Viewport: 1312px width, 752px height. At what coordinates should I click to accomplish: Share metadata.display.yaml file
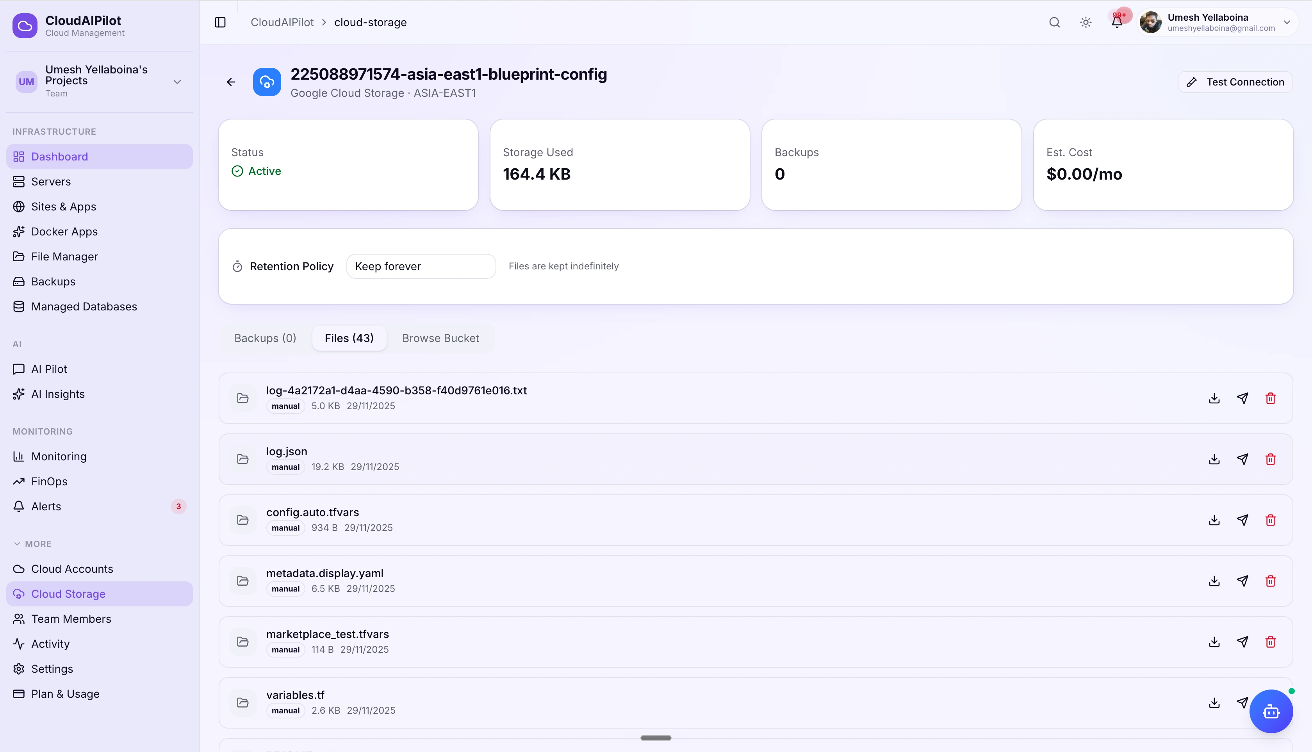1243,581
